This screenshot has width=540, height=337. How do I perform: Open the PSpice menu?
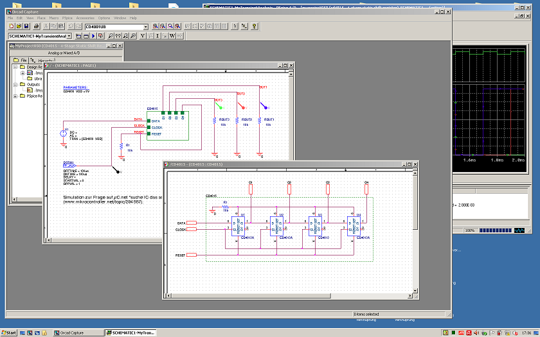pos(67,18)
